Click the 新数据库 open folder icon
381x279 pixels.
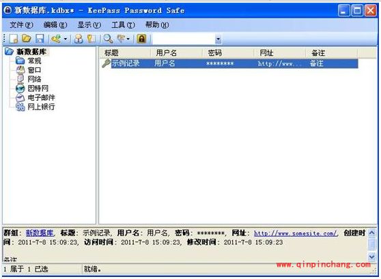coord(10,51)
